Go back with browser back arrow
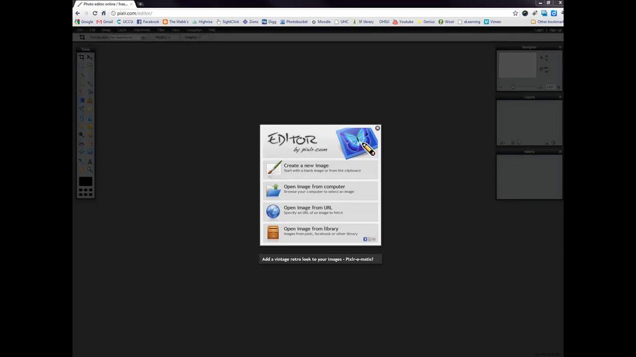This screenshot has height=357, width=636. coord(78,13)
